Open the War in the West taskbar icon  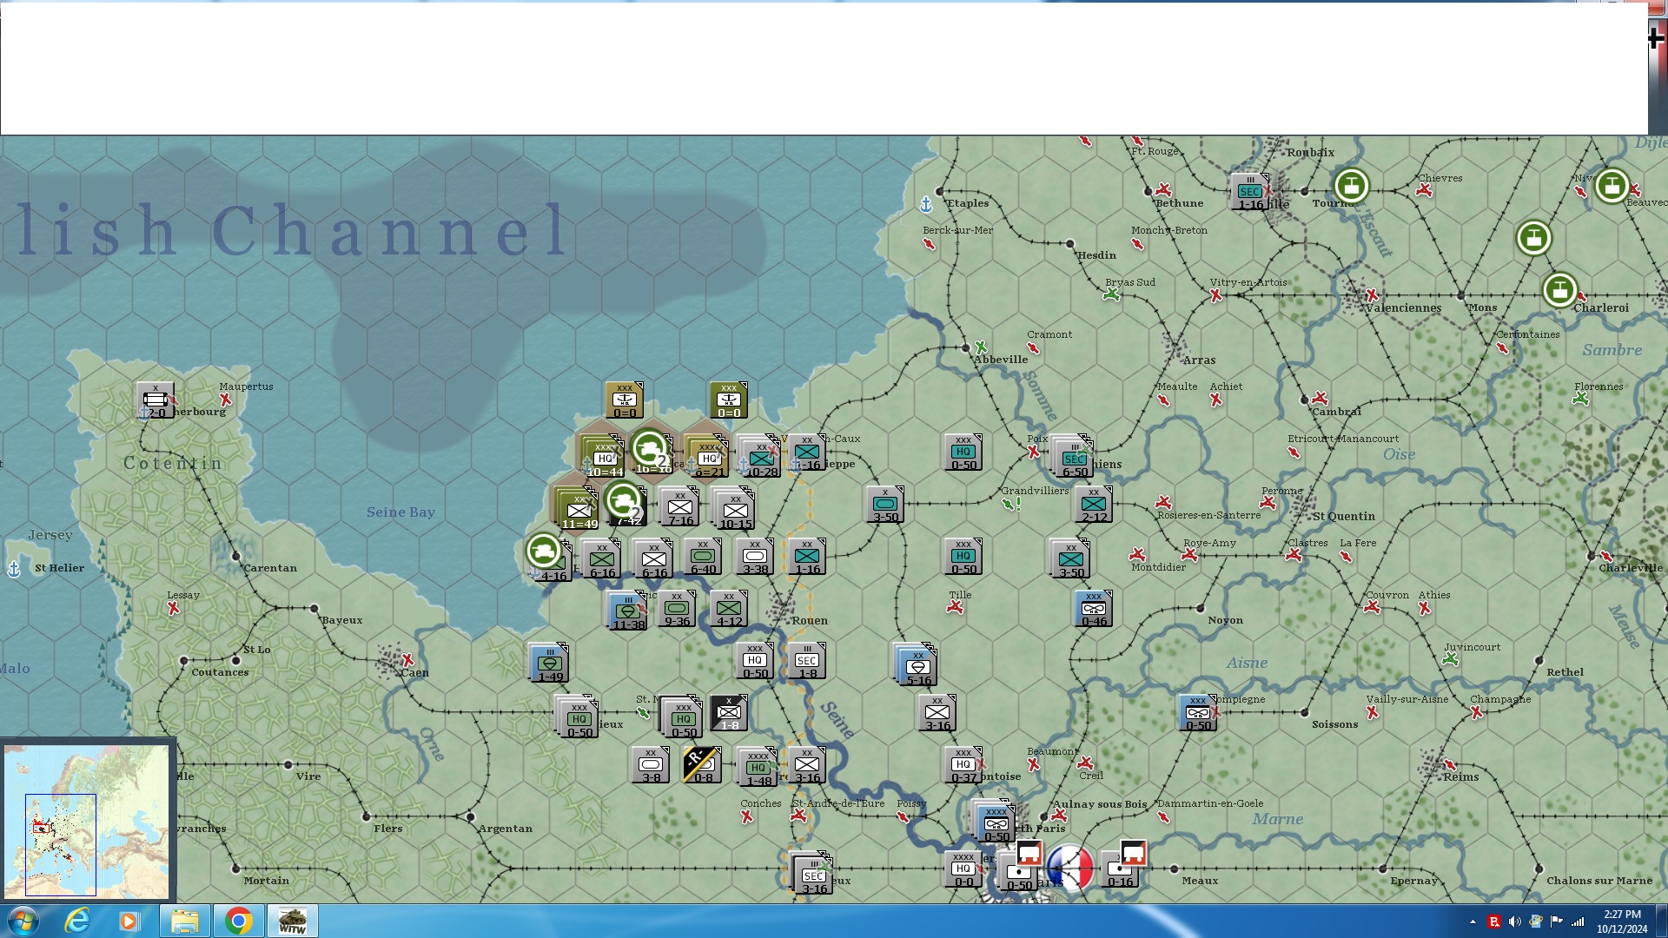293,920
